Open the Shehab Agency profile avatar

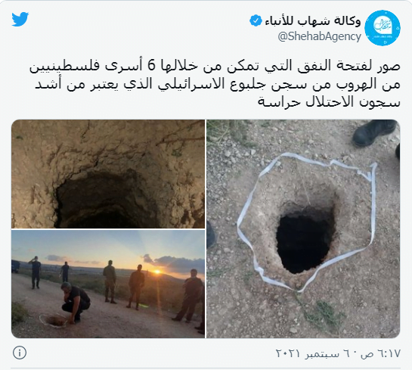(x=383, y=28)
